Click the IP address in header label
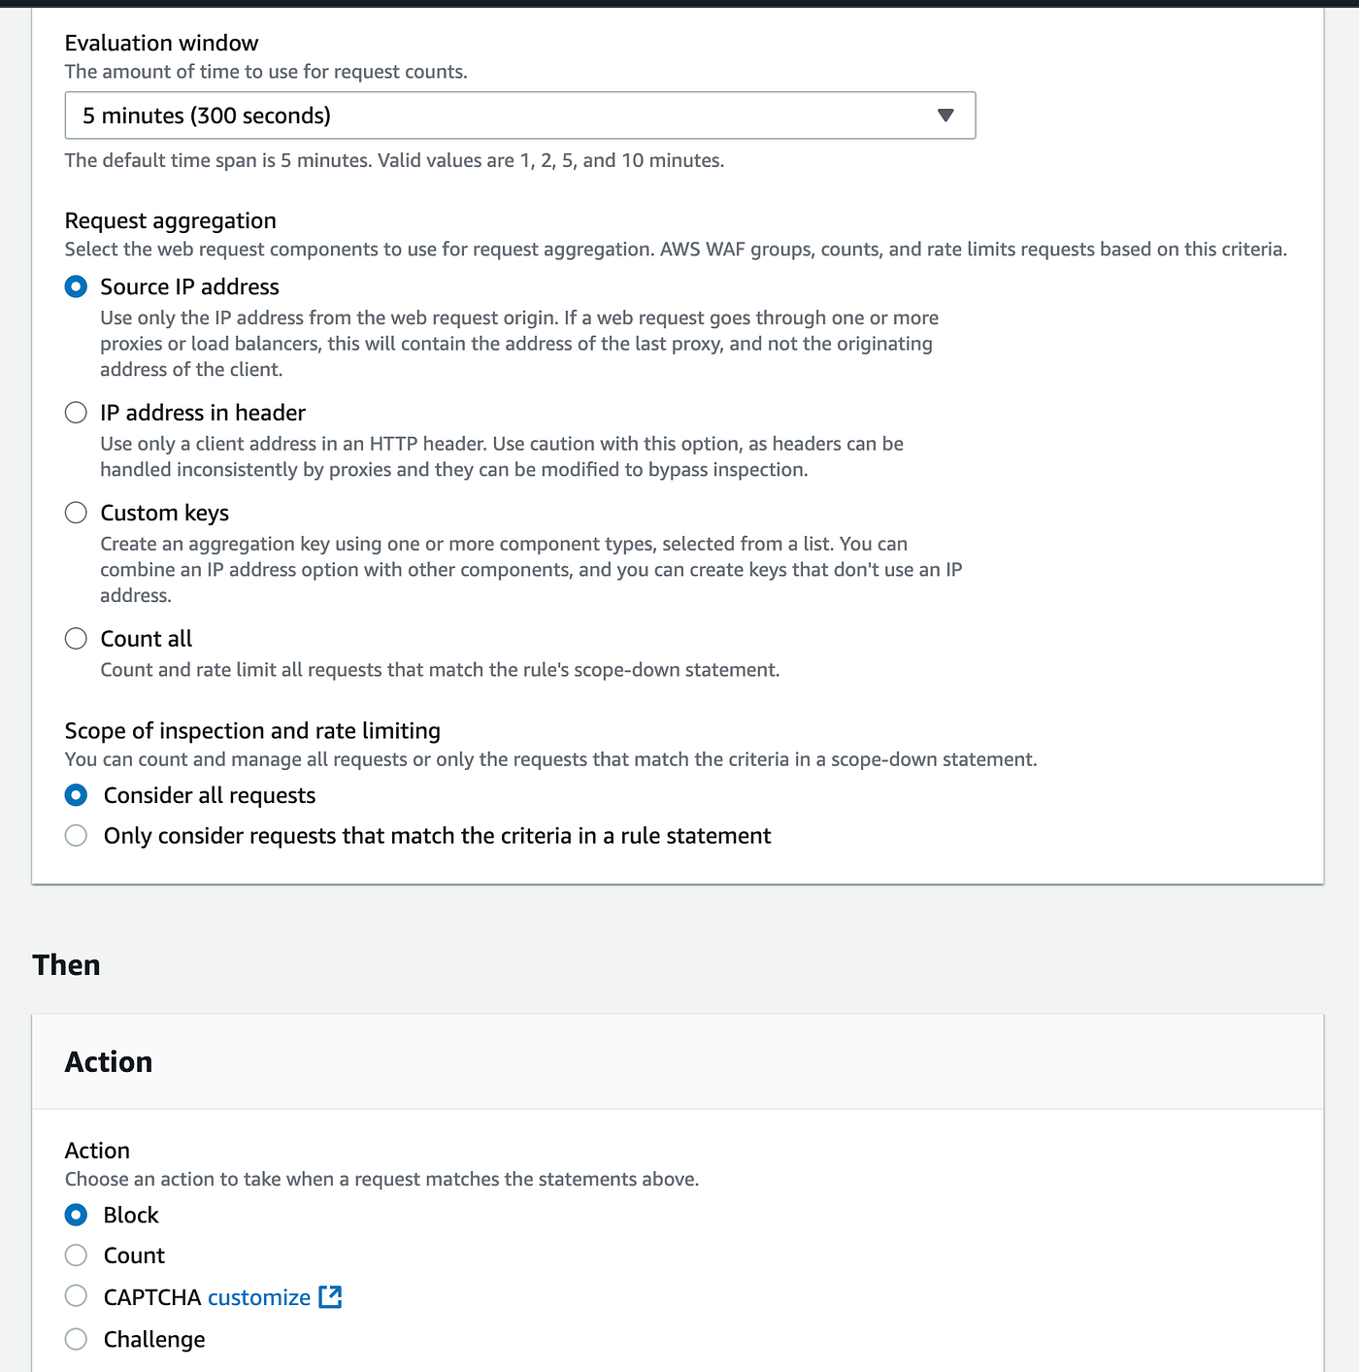This screenshot has width=1359, height=1372. click(203, 413)
